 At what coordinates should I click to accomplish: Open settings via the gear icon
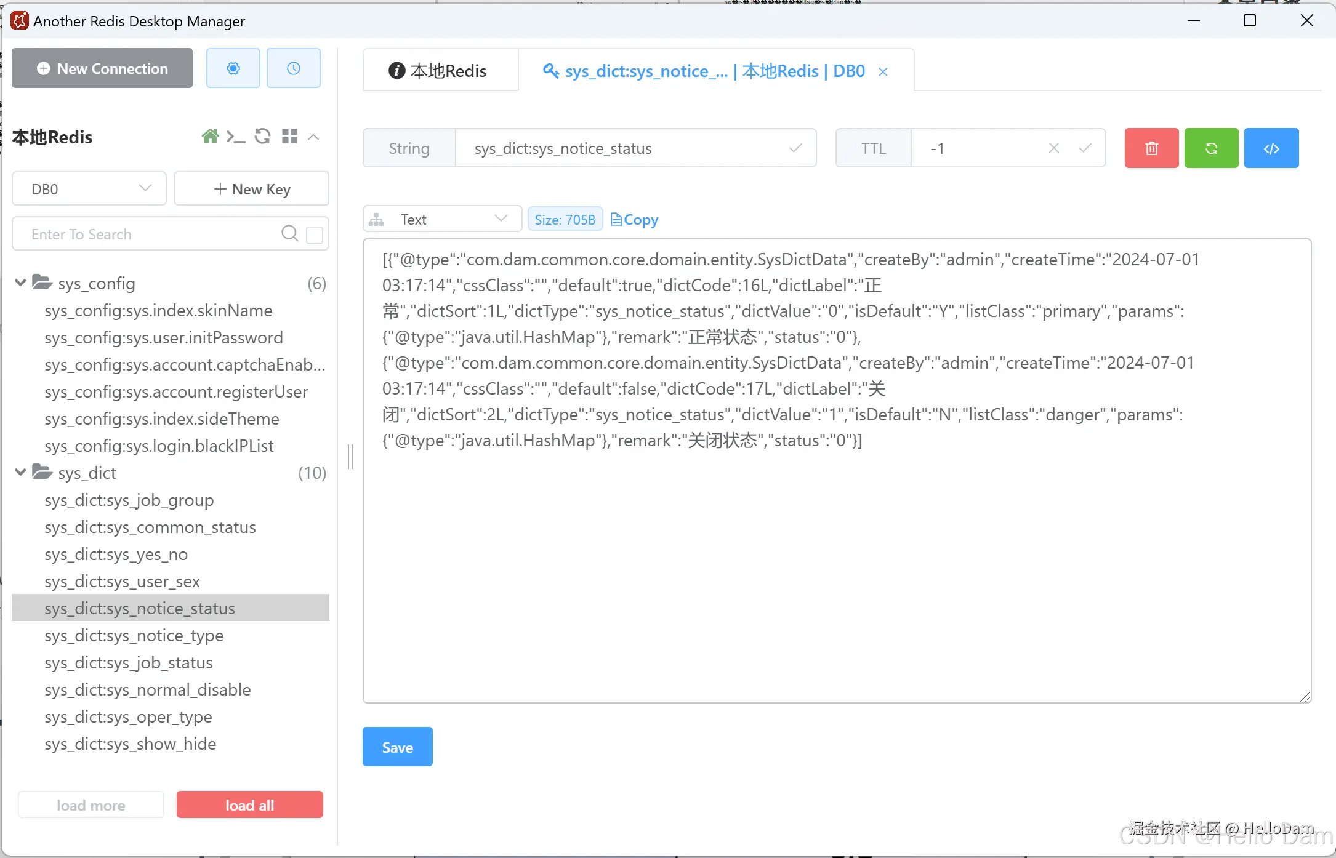tap(233, 68)
